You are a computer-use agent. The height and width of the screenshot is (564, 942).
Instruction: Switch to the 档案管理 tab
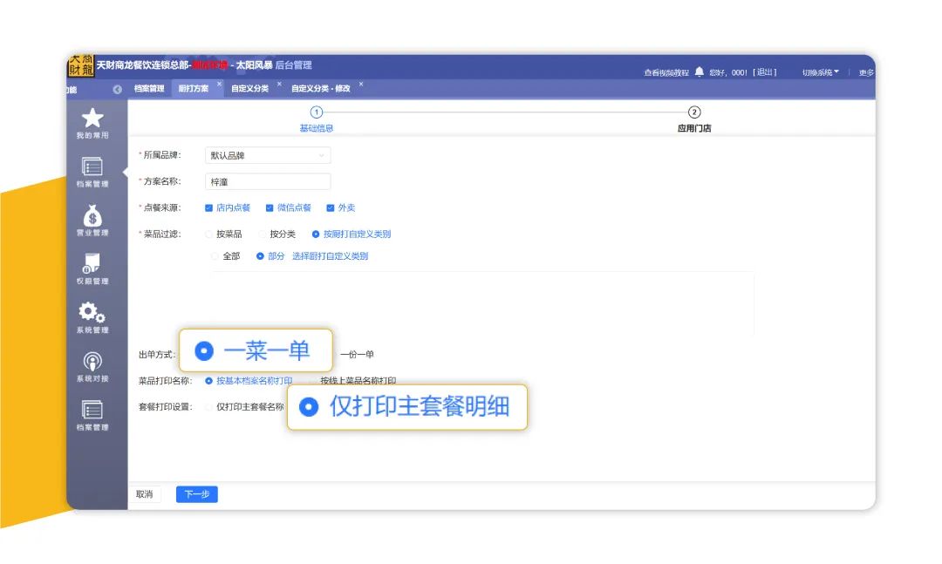[149, 88]
